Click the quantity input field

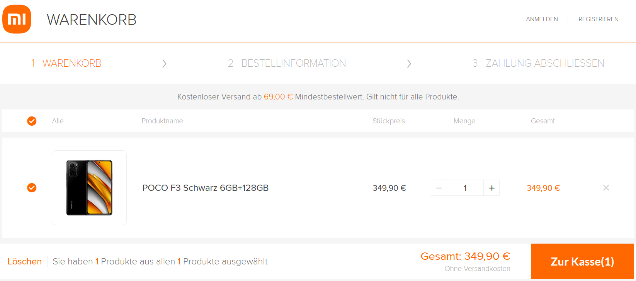point(465,188)
